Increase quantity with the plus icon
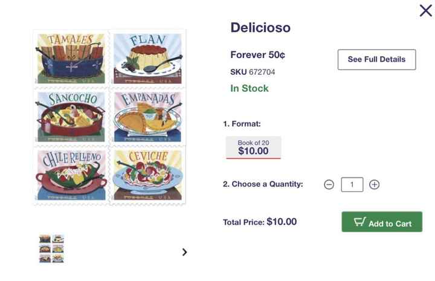The width and height of the screenshot is (435, 281). pos(375,184)
